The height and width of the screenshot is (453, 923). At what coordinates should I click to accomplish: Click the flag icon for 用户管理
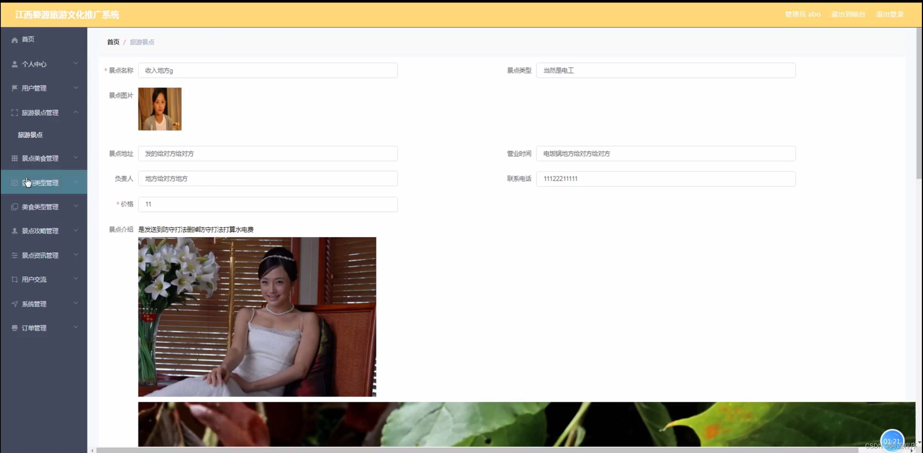pos(14,88)
